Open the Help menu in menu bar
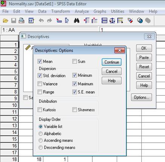The image size is (165, 162). coord(153,11)
